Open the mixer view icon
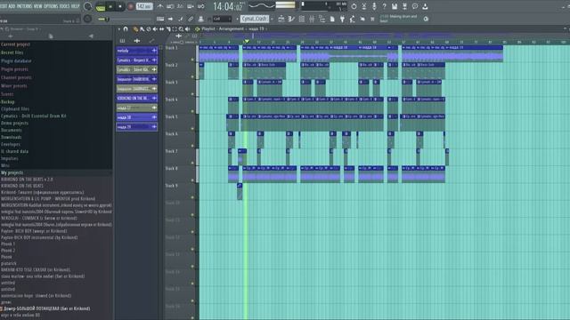The image size is (570, 320). tap(312, 19)
